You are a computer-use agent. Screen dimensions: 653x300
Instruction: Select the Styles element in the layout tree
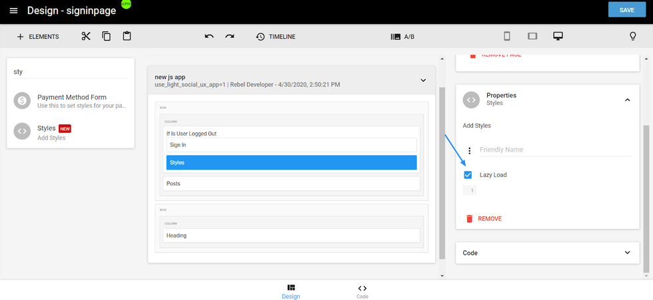coord(291,162)
